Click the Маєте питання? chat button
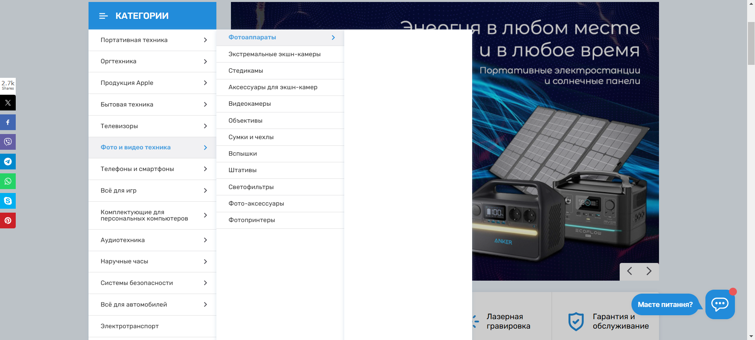 coord(665,305)
